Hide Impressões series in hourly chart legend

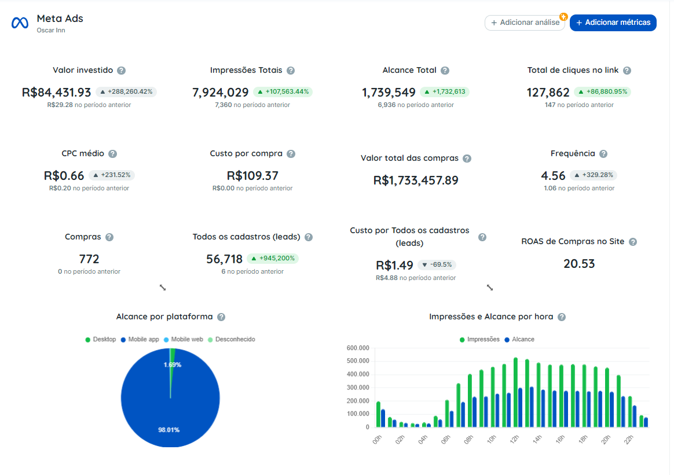click(479, 339)
